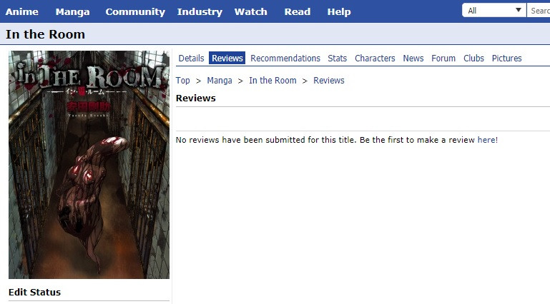Open the Stats tab
Viewport: 550px width, 304px height.
[337, 58]
